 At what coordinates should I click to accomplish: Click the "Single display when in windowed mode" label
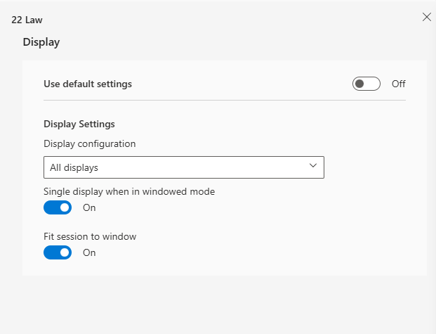tap(129, 191)
